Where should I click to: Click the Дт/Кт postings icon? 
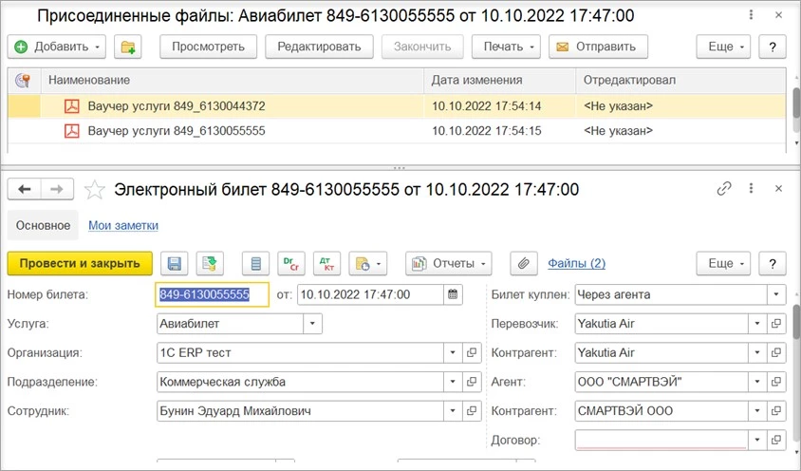pos(326,263)
